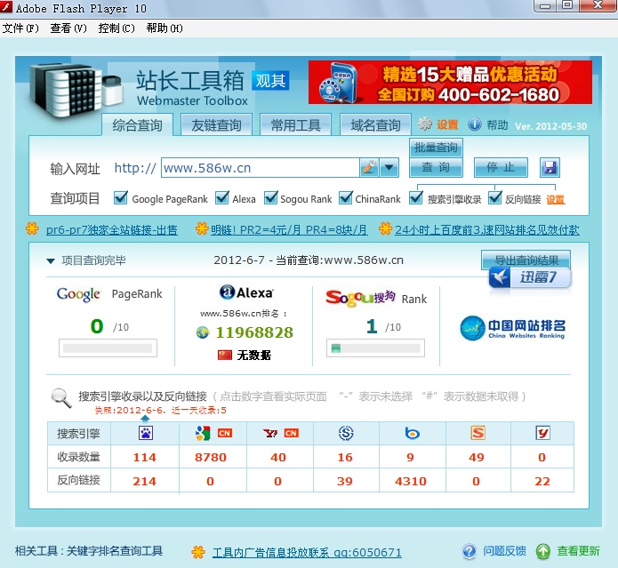Click the 停止 stop button

click(501, 167)
